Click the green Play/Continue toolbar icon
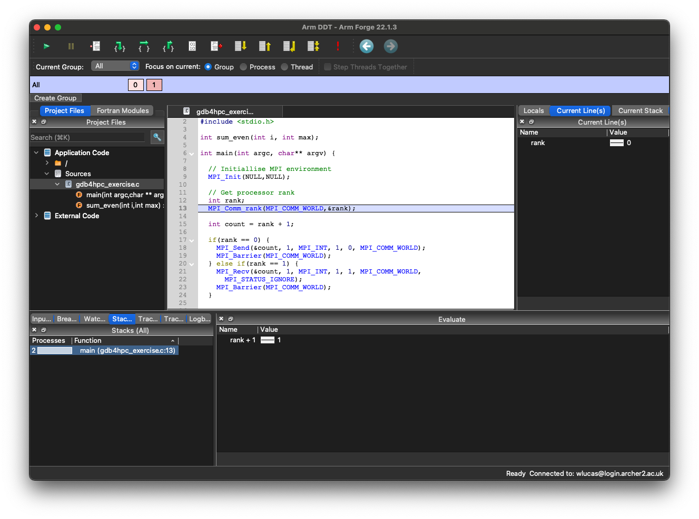The image size is (699, 519). (x=46, y=46)
